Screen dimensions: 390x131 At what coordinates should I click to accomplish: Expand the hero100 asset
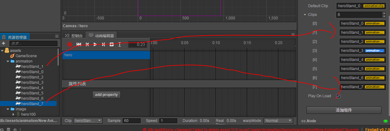tap(13, 114)
